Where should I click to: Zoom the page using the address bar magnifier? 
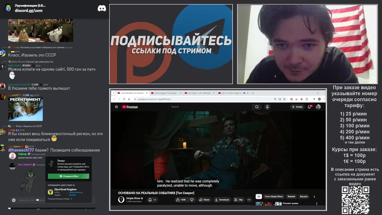pyautogui.click(x=275, y=99)
